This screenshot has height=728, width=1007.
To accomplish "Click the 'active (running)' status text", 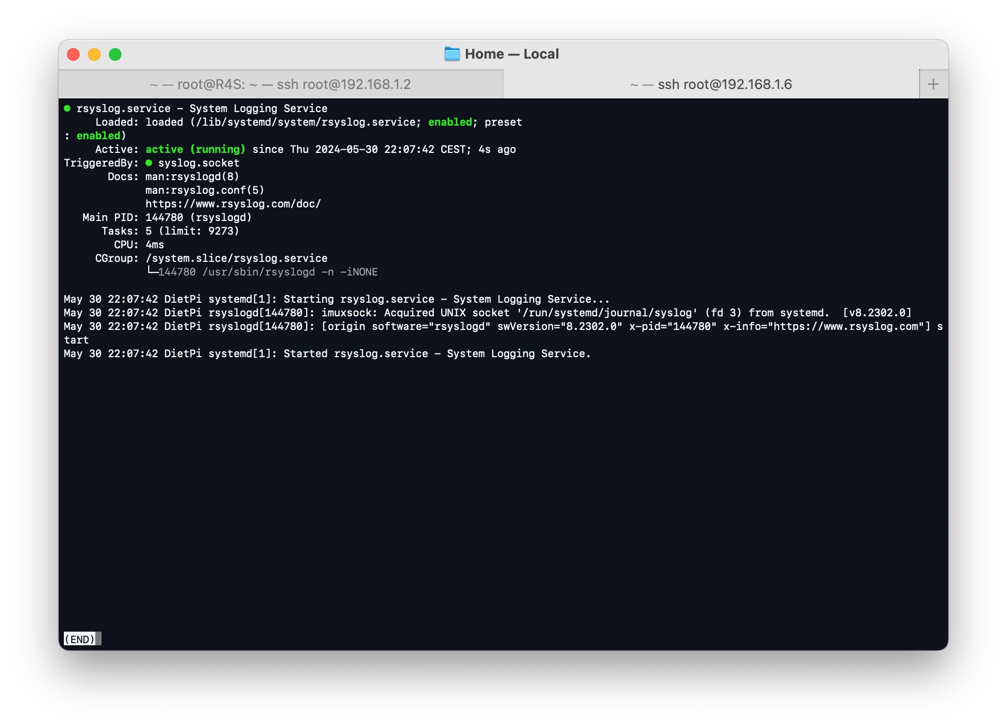I will tap(195, 149).
